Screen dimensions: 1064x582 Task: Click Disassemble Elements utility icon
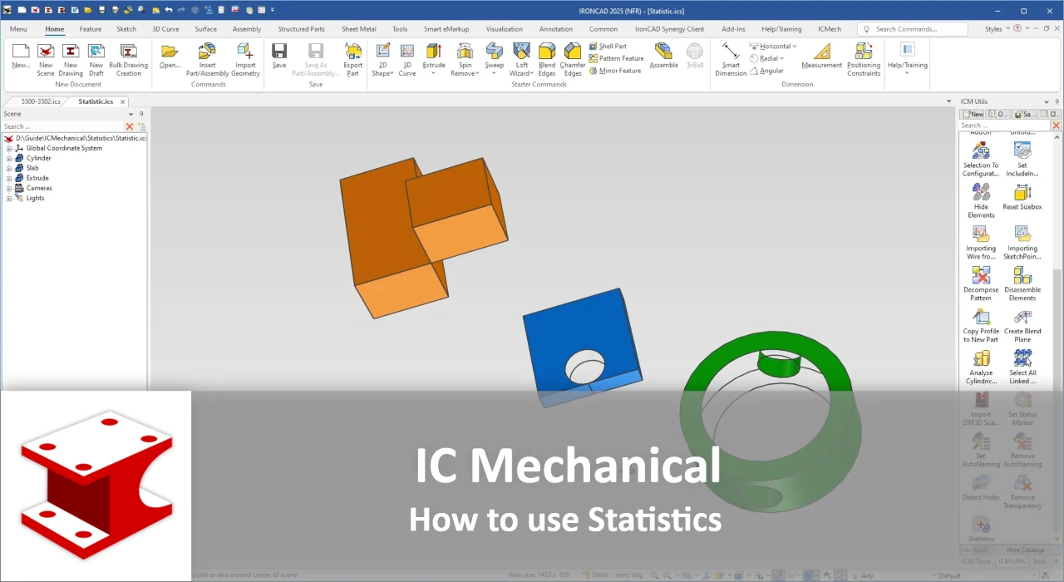1022,275
